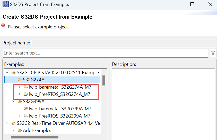Expand the Adc Examples node
217x140 pixels.
[x=13, y=130]
